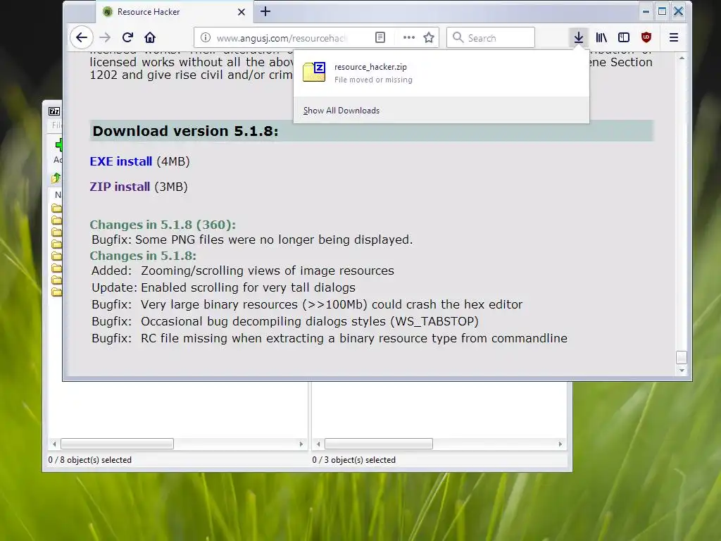Click the magnifier icon in Search box
This screenshot has height=541, width=721.
(x=458, y=37)
